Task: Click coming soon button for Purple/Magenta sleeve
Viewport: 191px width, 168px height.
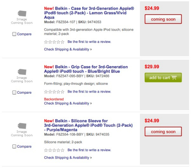Action: click(x=163, y=131)
